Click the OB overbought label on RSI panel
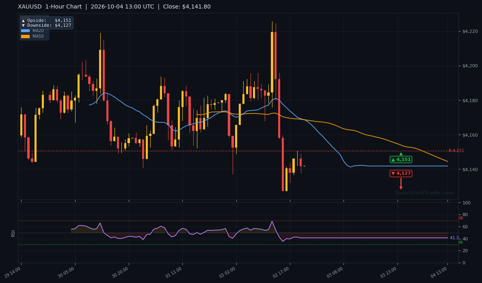The width and height of the screenshot is (482, 283). pyautogui.click(x=460, y=218)
